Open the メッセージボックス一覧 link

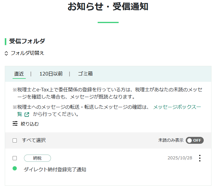click(177, 107)
